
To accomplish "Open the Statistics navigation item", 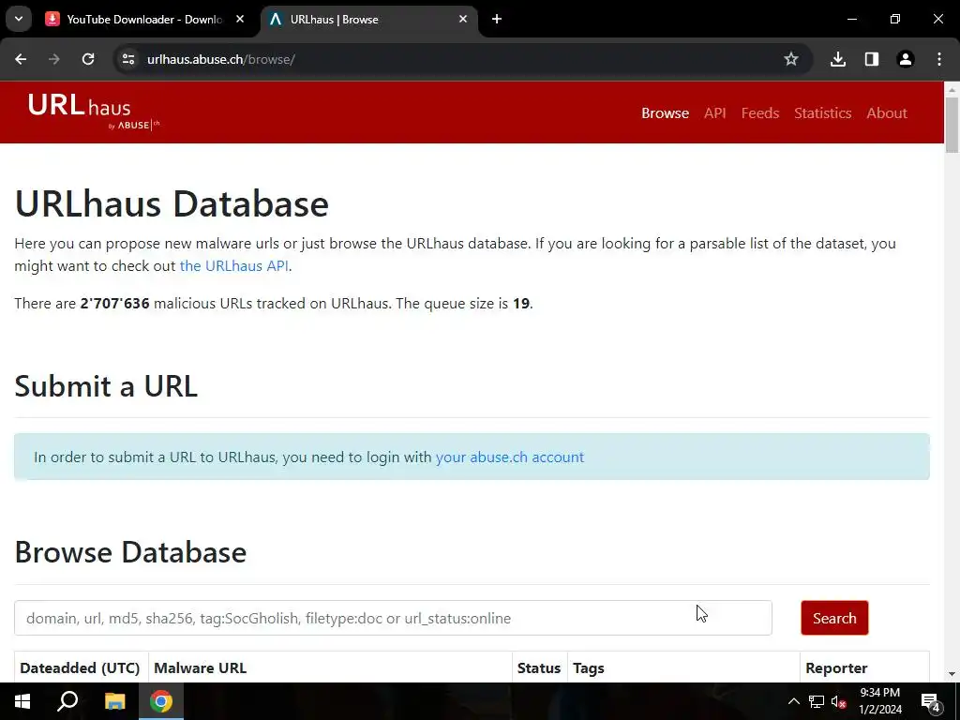I will pyautogui.click(x=822, y=113).
